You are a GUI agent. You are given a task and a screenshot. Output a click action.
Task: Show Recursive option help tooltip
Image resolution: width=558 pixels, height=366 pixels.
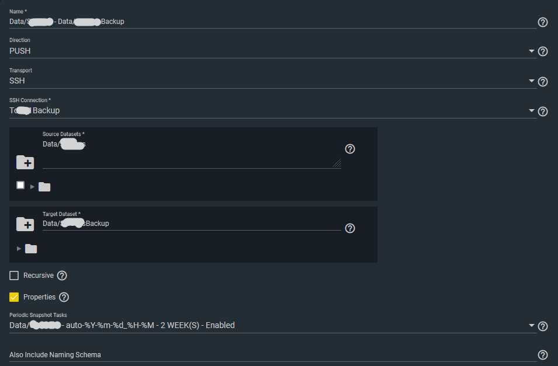[x=62, y=276]
